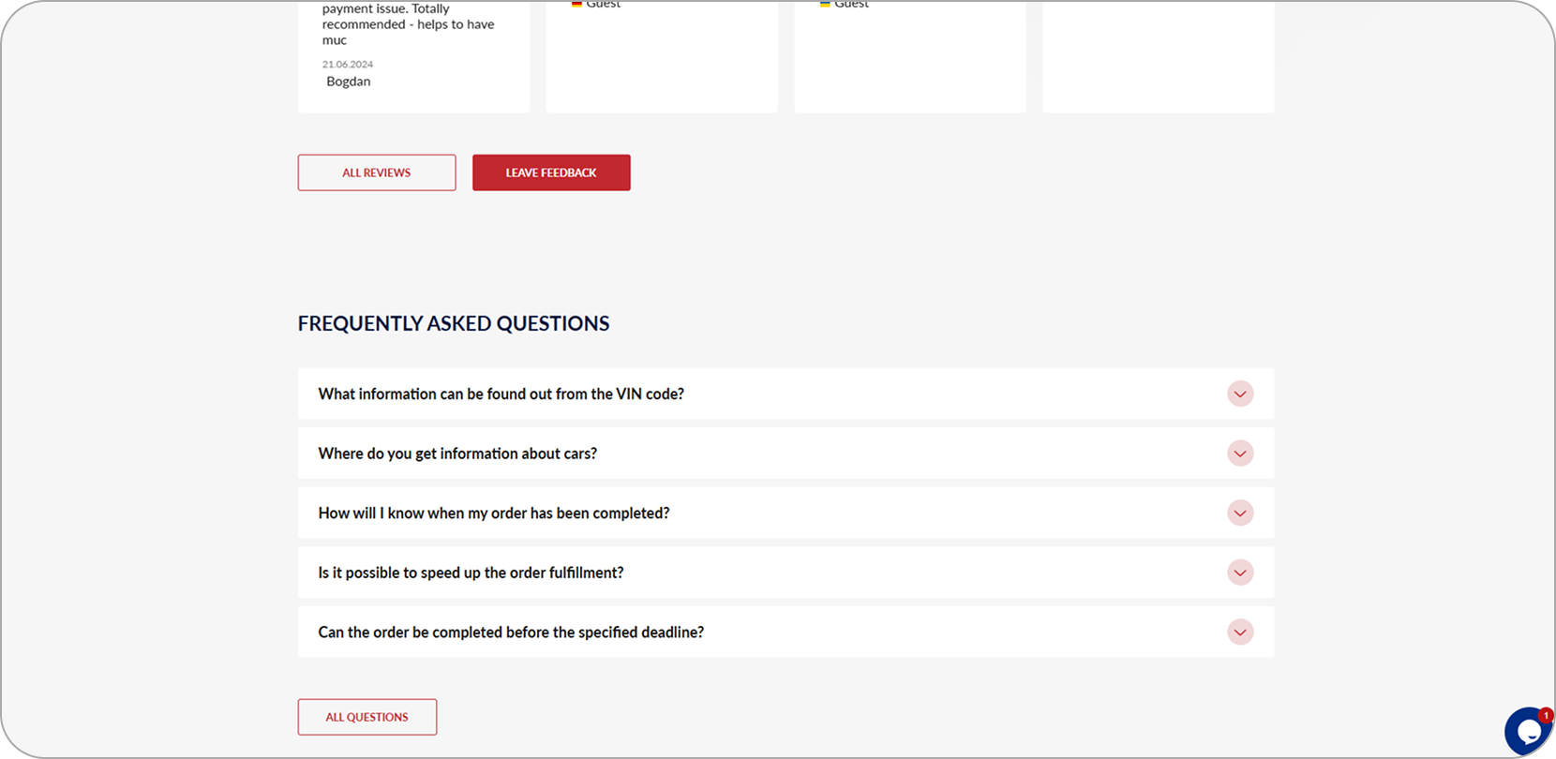Click the review date 21.06.2024

348,65
